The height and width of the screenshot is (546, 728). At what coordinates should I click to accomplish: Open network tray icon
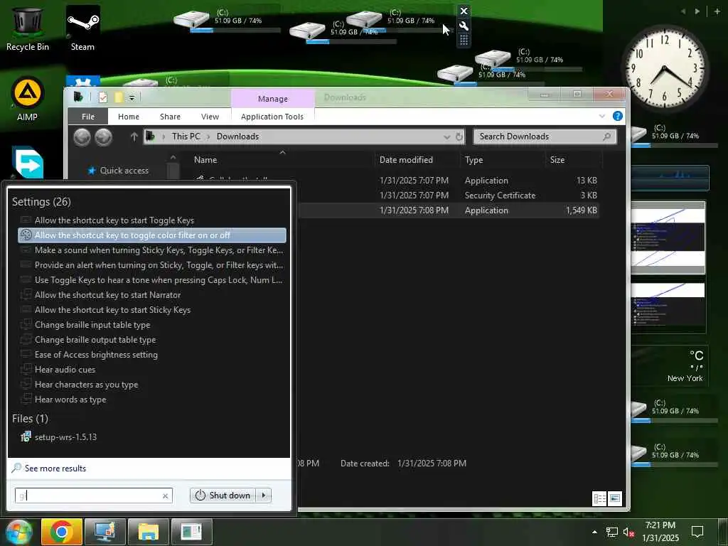pos(612,532)
